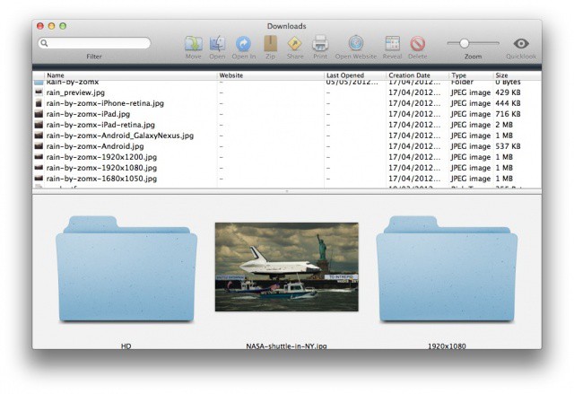Click the Move folder toolbar icon
Screen dimensions: 574x394
point(193,43)
